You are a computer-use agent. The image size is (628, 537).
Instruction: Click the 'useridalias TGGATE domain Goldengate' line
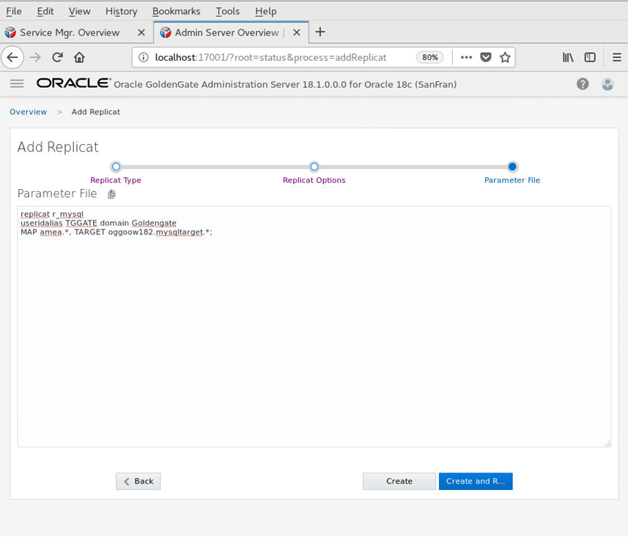click(x=98, y=223)
